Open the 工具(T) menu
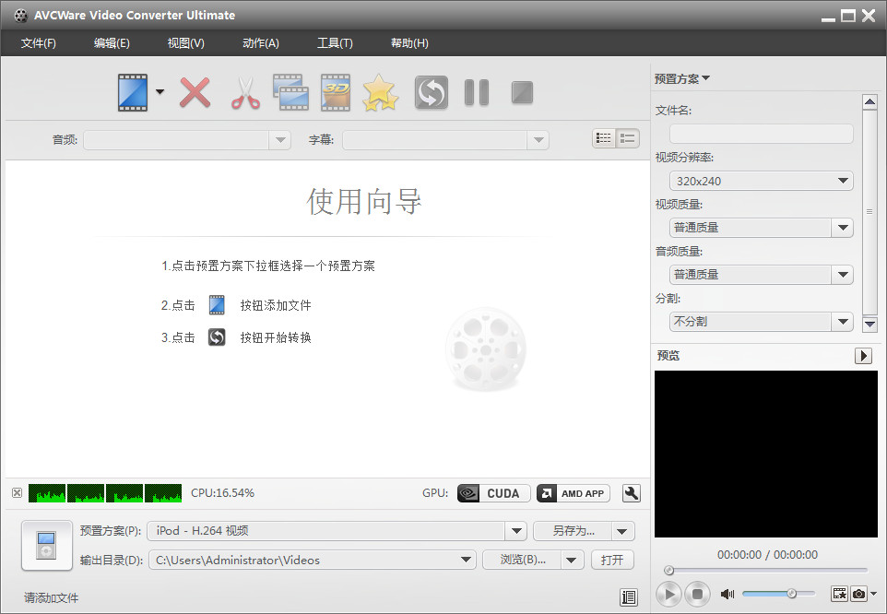 (335, 43)
